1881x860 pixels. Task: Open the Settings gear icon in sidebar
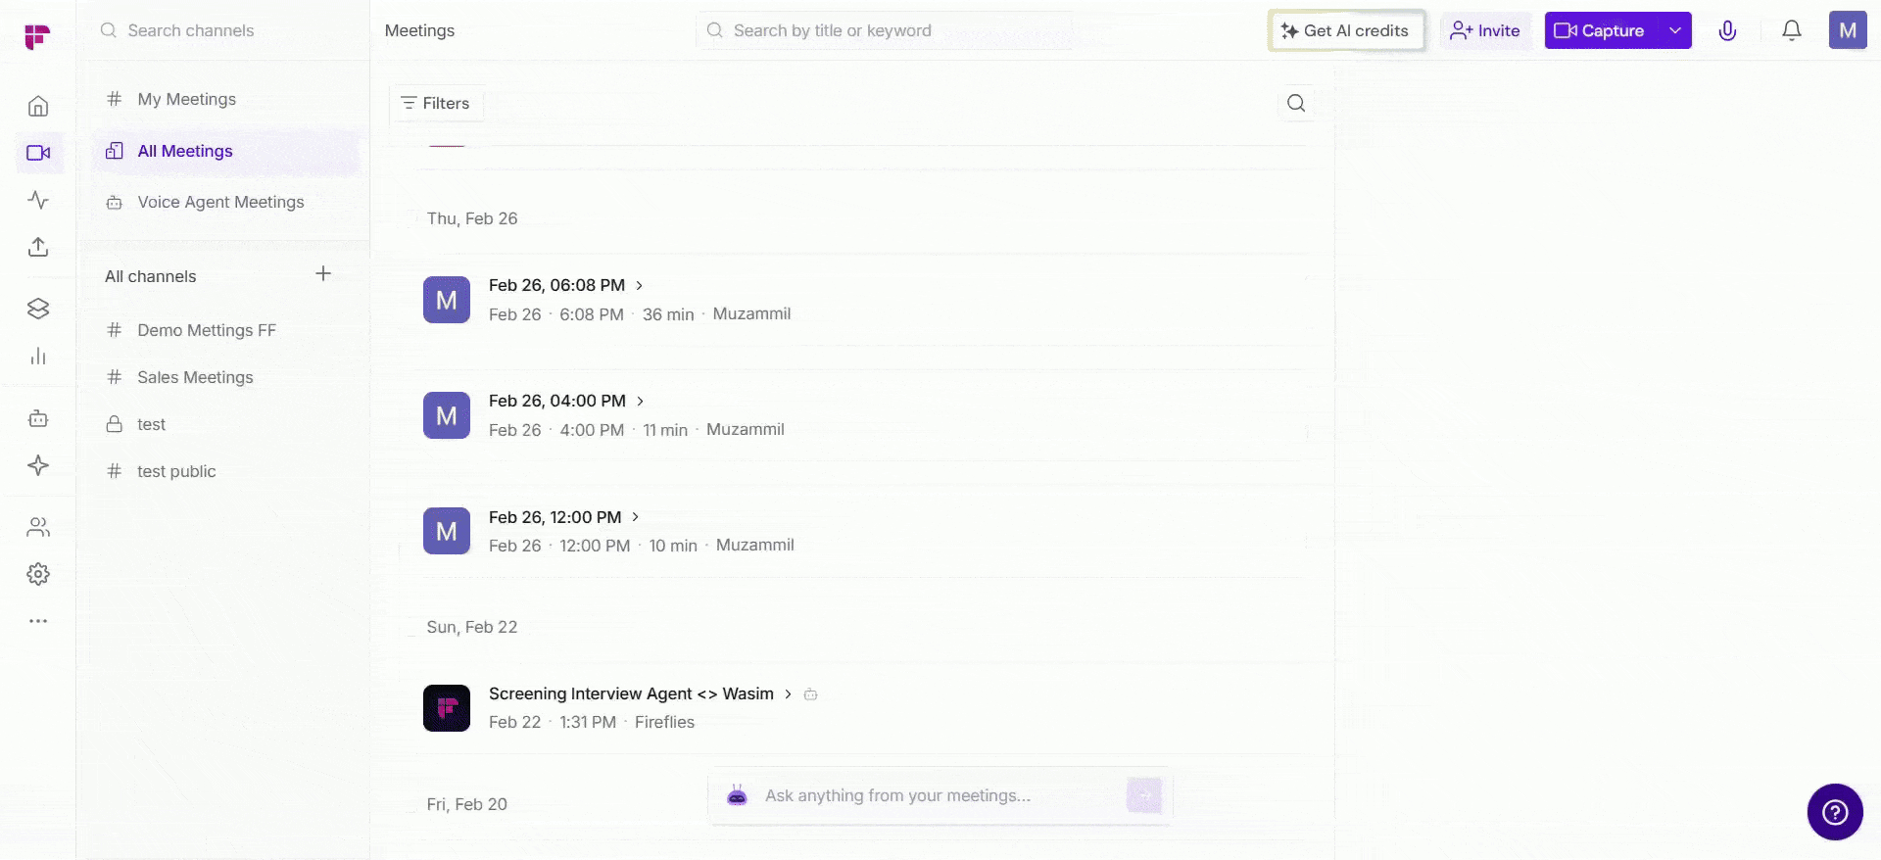coord(38,574)
